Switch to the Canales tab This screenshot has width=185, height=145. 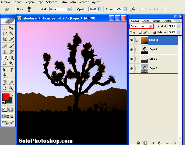tap(145, 21)
